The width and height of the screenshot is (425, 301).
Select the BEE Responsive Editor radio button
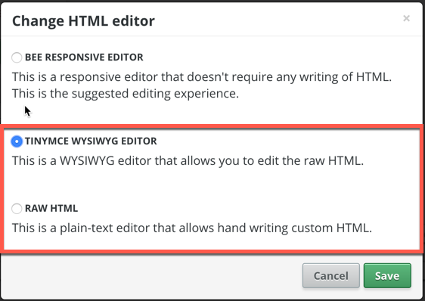coord(17,57)
